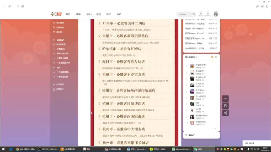This screenshot has height=152, width=271.
Task: Click the Douyu logo in the header
Action: click(x=56, y=14)
